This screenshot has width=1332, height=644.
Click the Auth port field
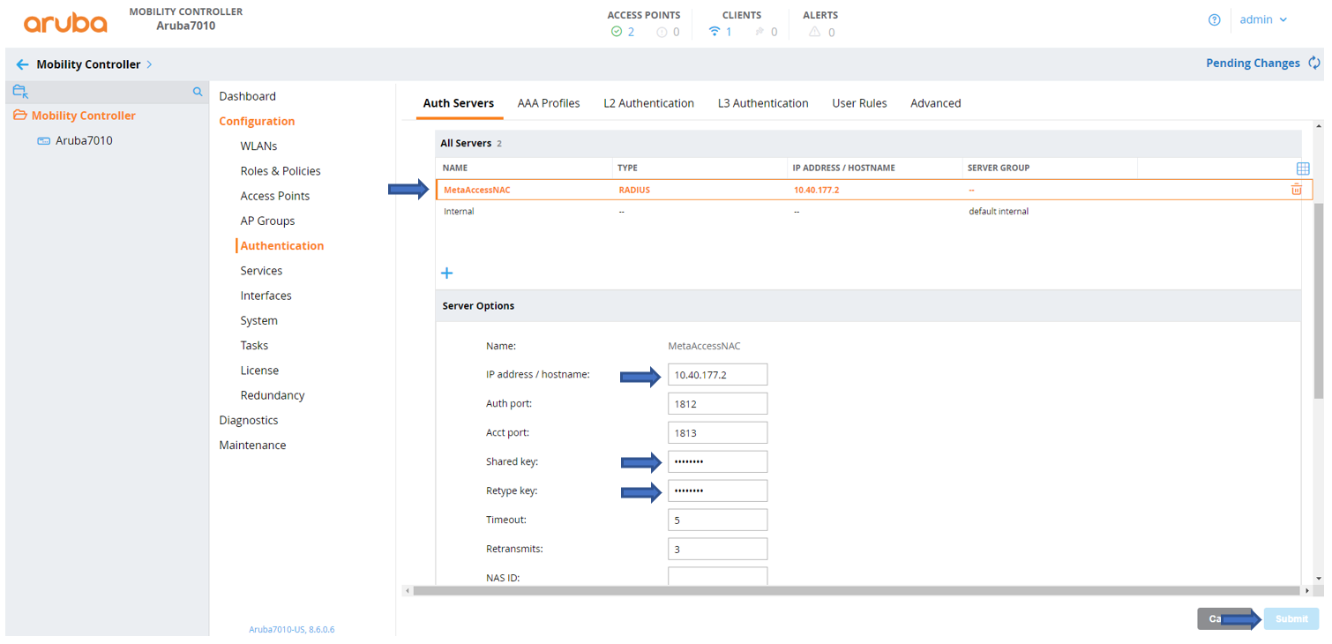717,403
